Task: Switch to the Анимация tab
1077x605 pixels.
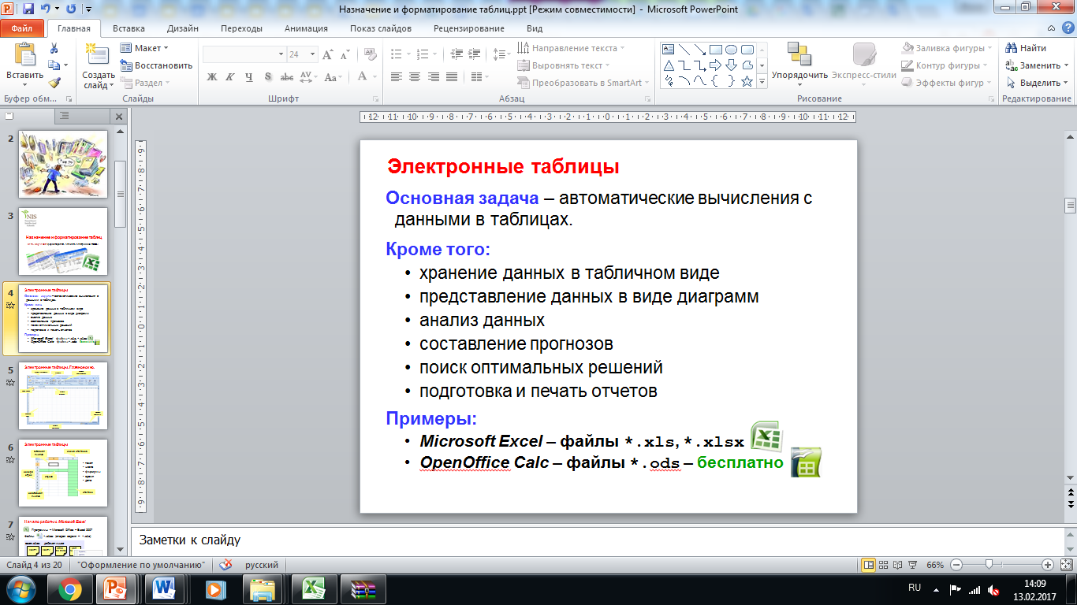Action: point(306,28)
